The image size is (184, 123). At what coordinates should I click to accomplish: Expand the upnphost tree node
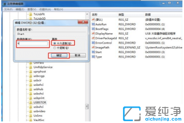(x=27, y=72)
